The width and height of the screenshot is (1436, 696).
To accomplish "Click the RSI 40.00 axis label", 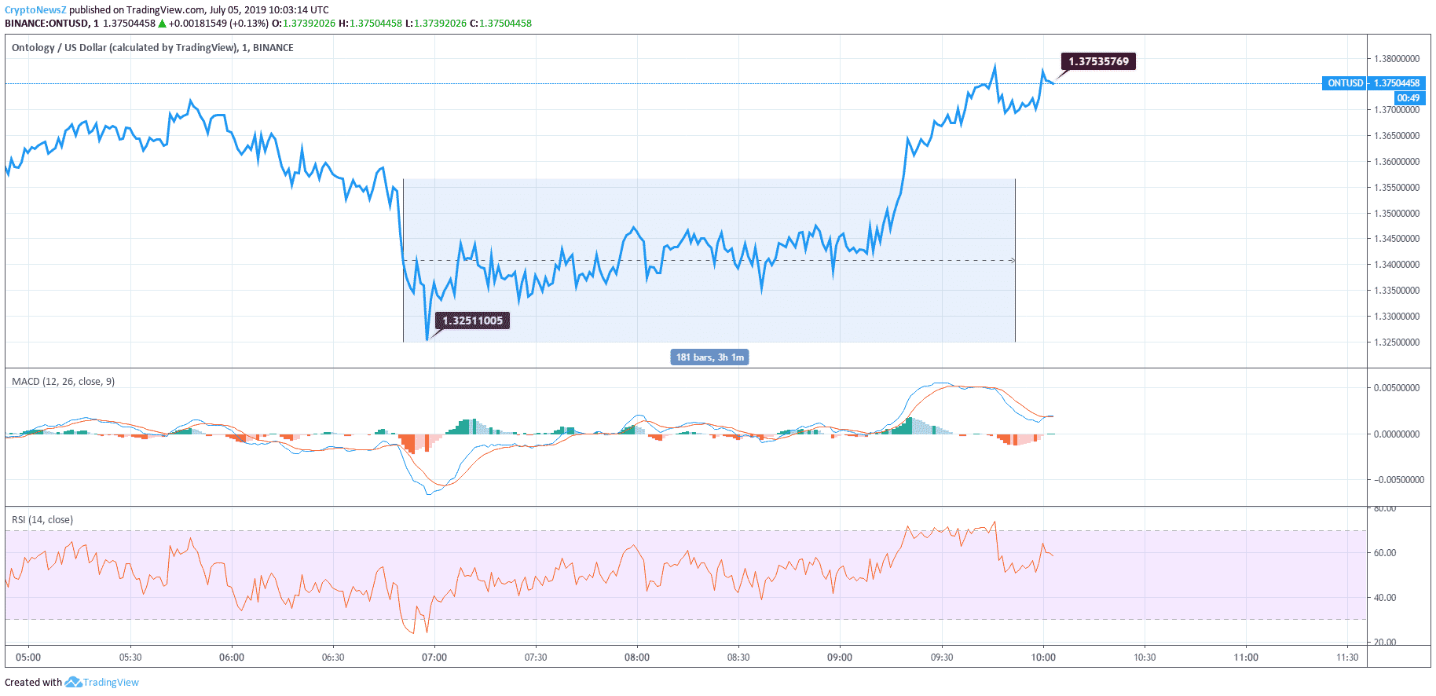I will click(x=1385, y=598).
